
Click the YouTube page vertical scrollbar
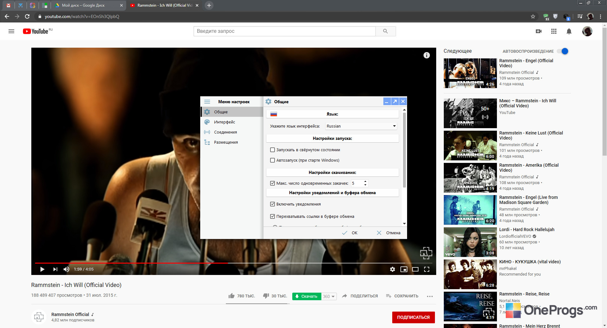pos(604,92)
